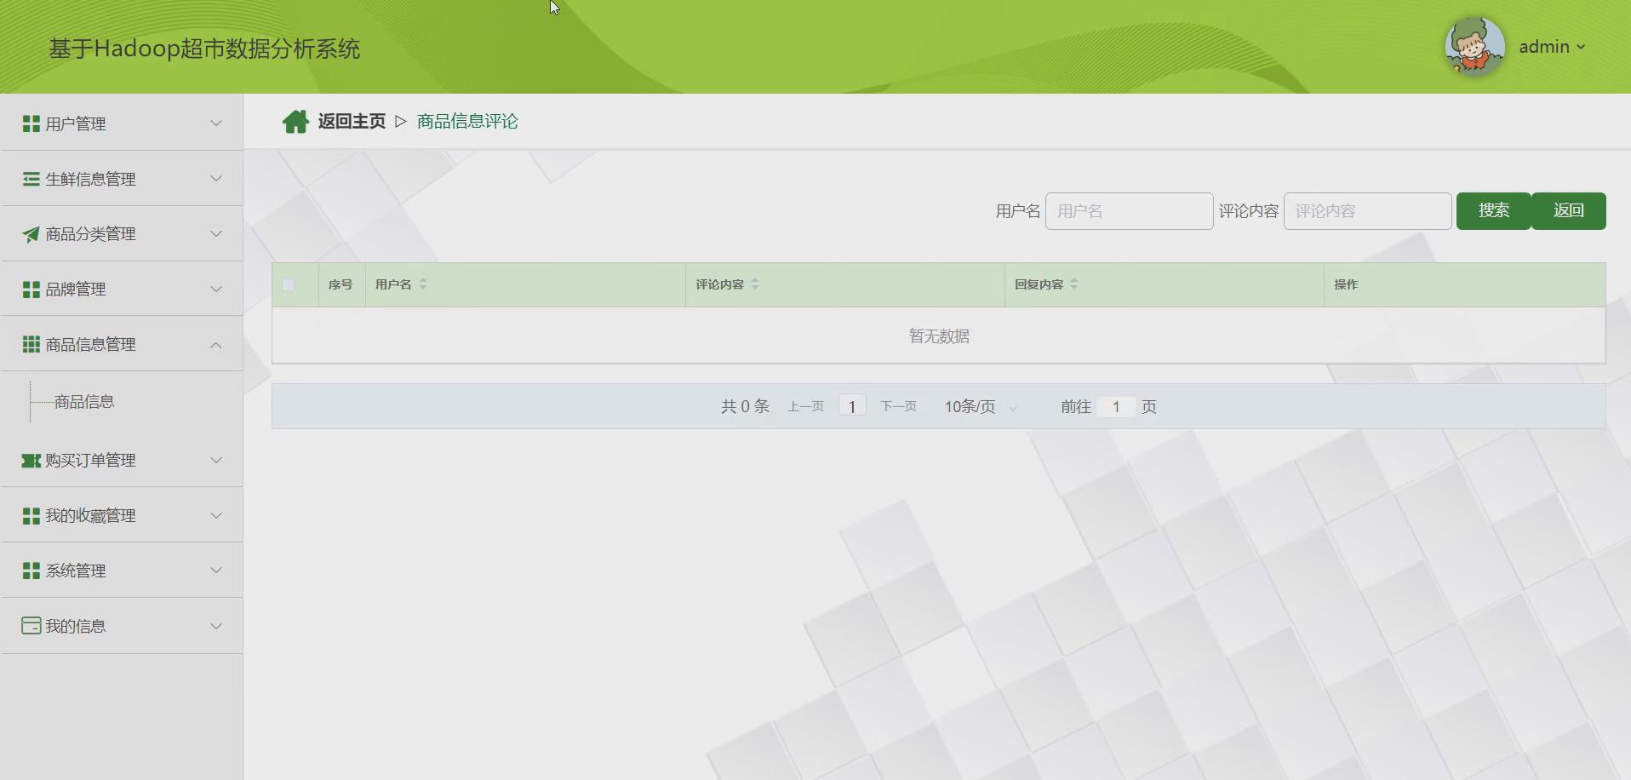Screen dimensions: 1631x780
Task: Click the 返回主页 breadcrumb link
Action: (352, 122)
